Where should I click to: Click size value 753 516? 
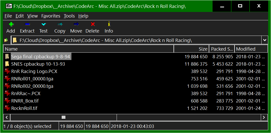coord(199,79)
